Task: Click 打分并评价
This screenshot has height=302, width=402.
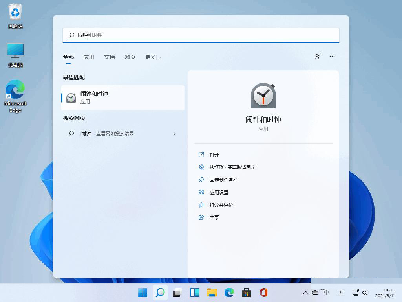Action: 216,205
